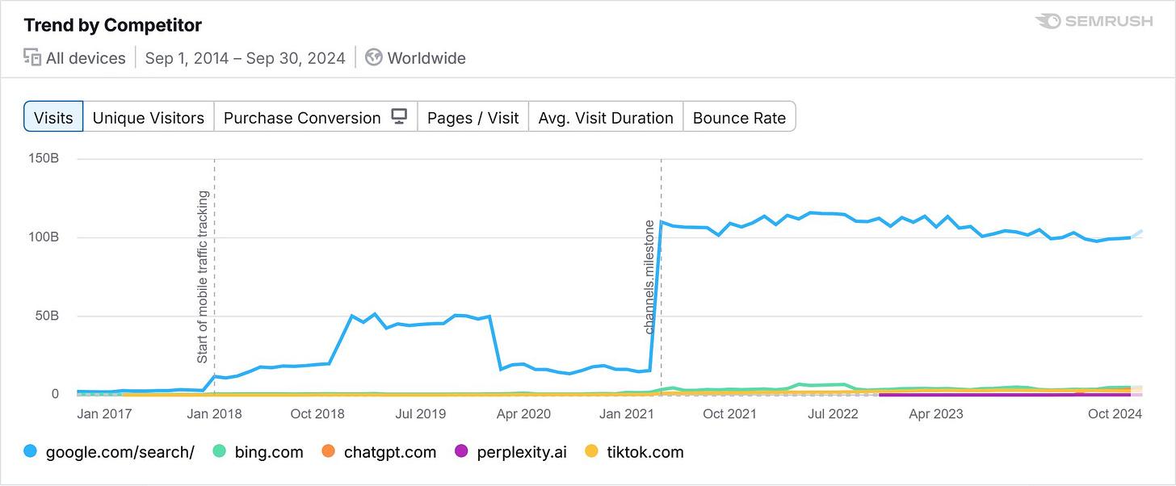The image size is (1176, 486).
Task: Switch to Unique Visitors tab
Action: 149,118
